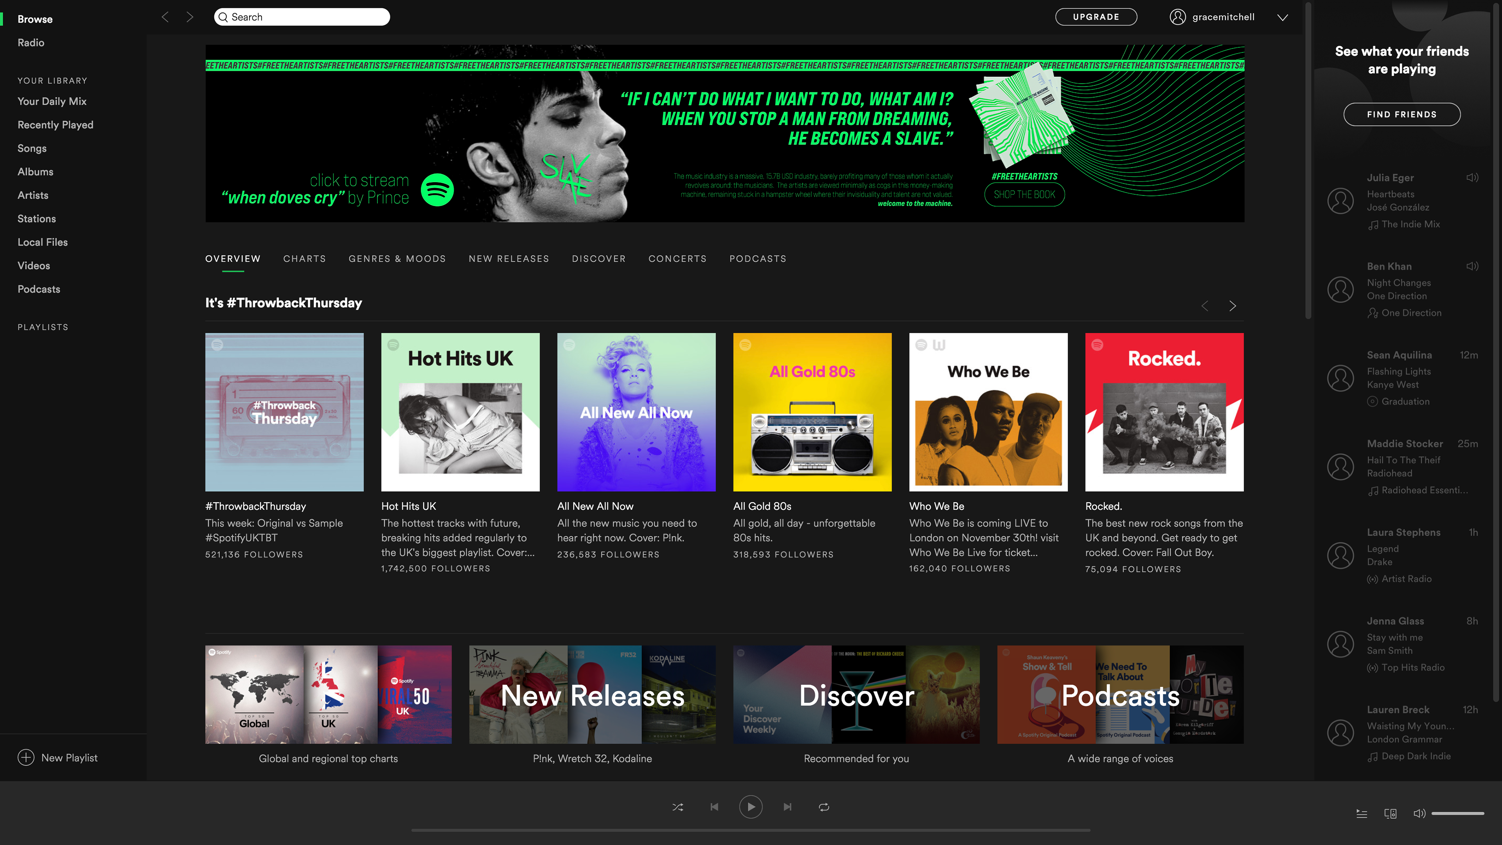Show previous ThrowbackThursday playlists with left chevron
Screen dimensions: 1502x845
click(x=1205, y=306)
